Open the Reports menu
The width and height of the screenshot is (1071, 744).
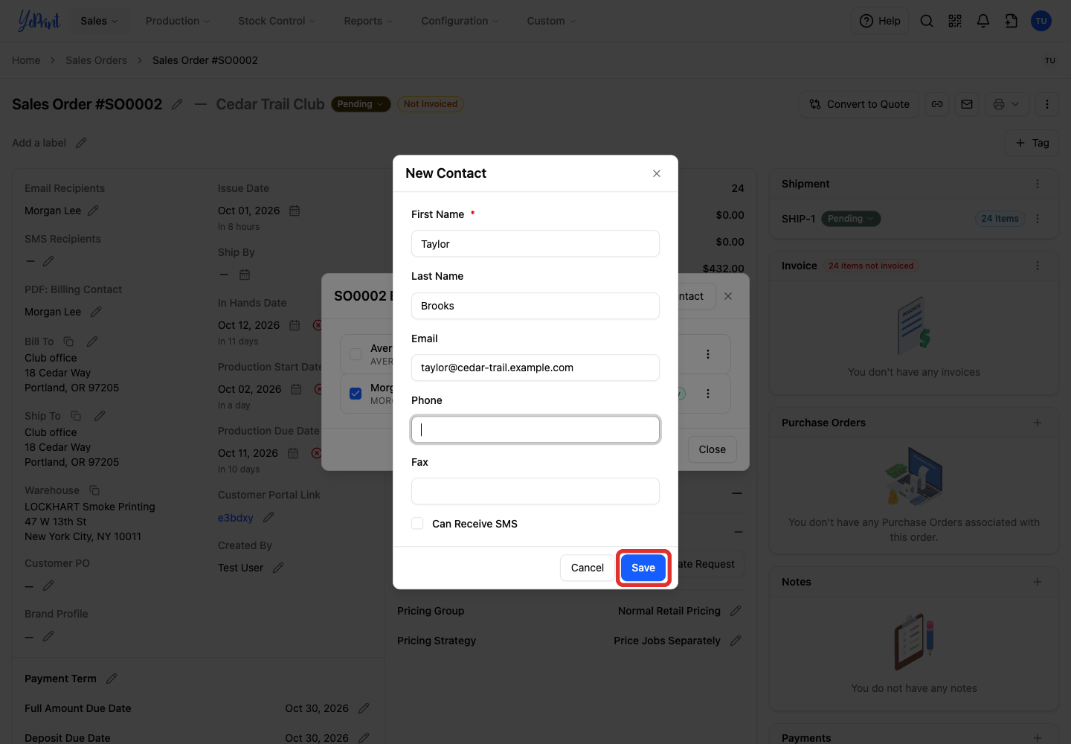point(368,21)
